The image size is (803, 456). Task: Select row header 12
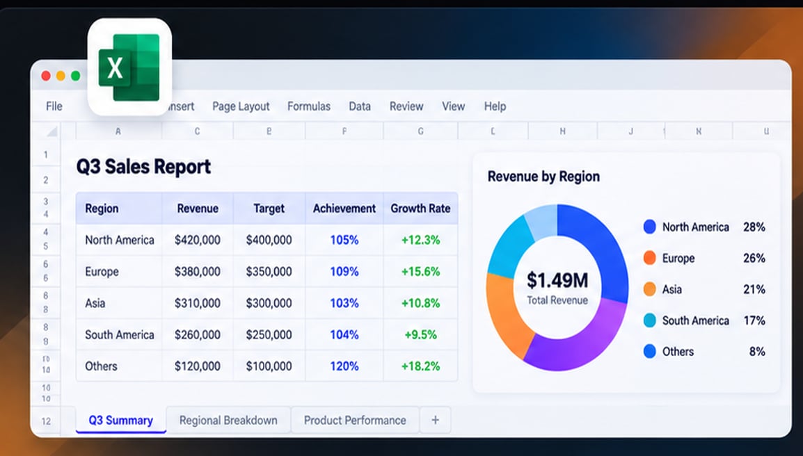point(46,421)
